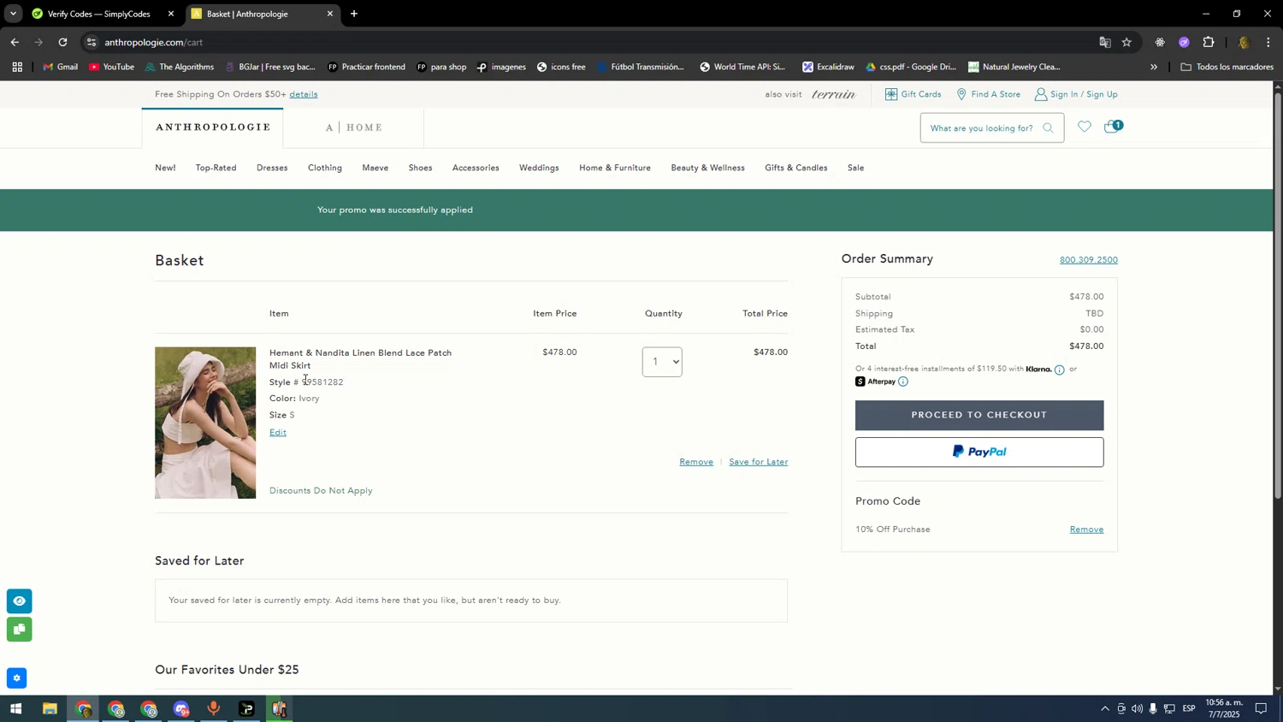This screenshot has height=722, width=1283.
Task: Open the wishlist heart icon
Action: point(1084,127)
